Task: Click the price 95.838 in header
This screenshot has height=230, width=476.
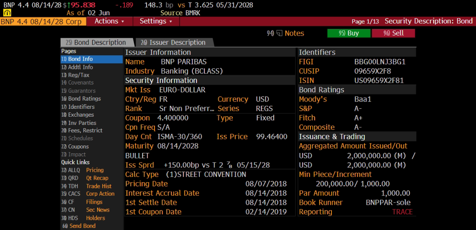Action: point(83,5)
